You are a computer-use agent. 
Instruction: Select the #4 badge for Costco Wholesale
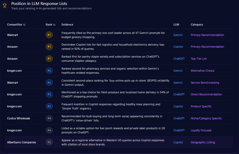tap(49, 118)
